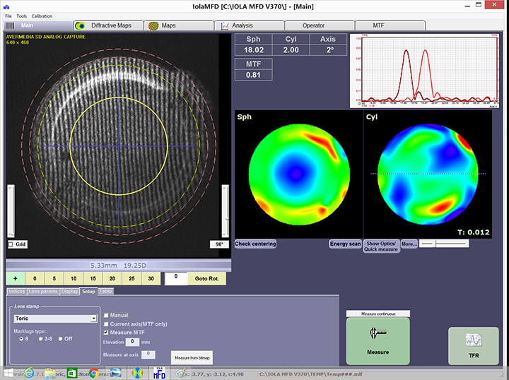Image resolution: width=509 pixels, height=380 pixels.
Task: Adjust the right vertical slider beside camera view
Action: (x=226, y=211)
